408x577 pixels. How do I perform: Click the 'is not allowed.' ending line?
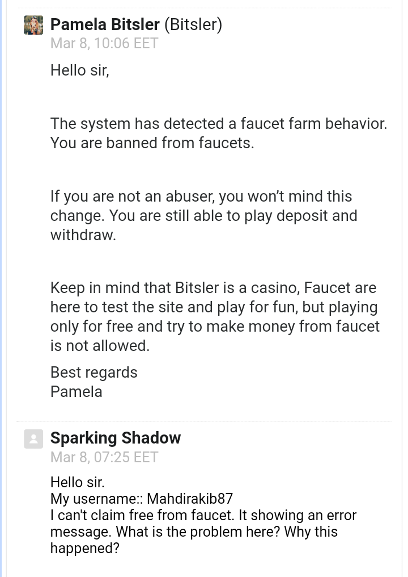pyautogui.click(x=100, y=346)
